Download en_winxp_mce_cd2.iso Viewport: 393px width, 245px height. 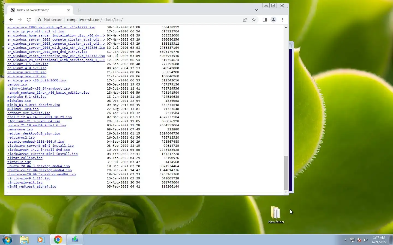tap(27, 76)
